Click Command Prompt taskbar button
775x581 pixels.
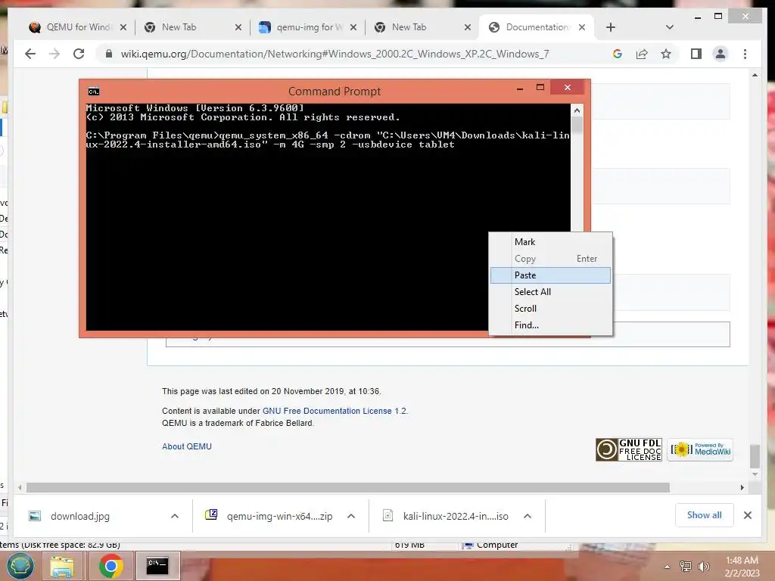click(157, 566)
